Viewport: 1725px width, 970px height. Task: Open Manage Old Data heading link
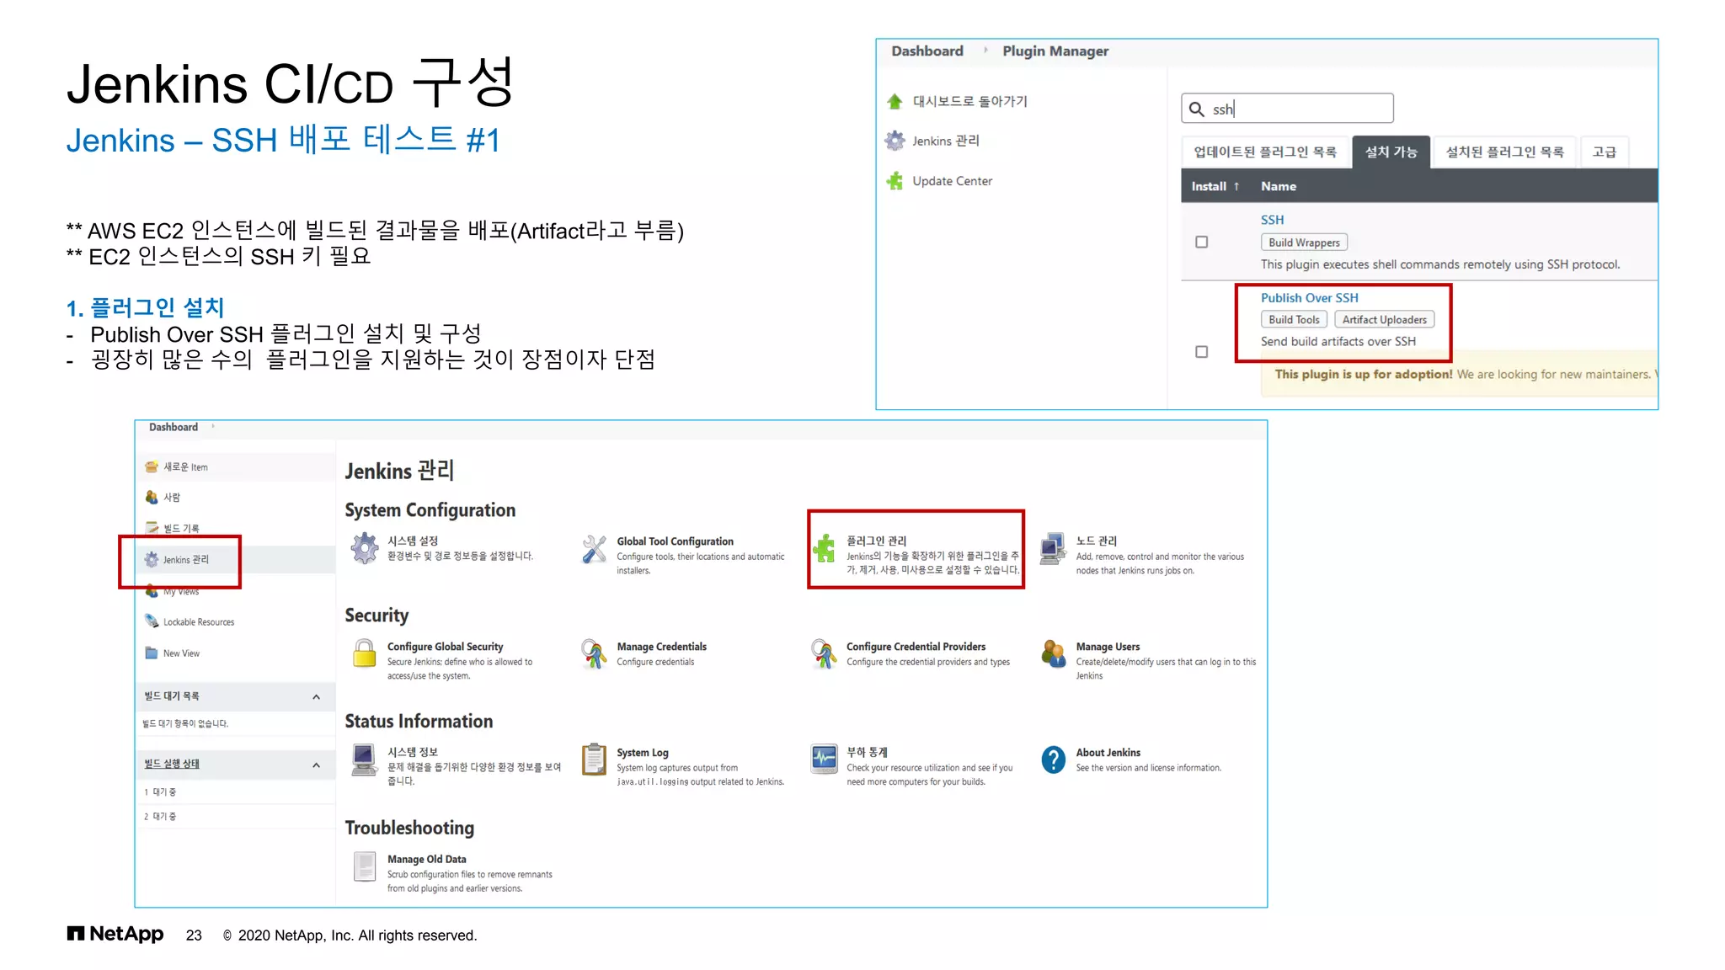(426, 859)
